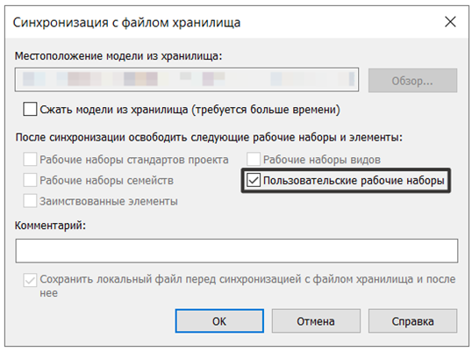Screen dimensions: 472x352
Task: Click the text требуется больше времени
Action: pos(267,110)
